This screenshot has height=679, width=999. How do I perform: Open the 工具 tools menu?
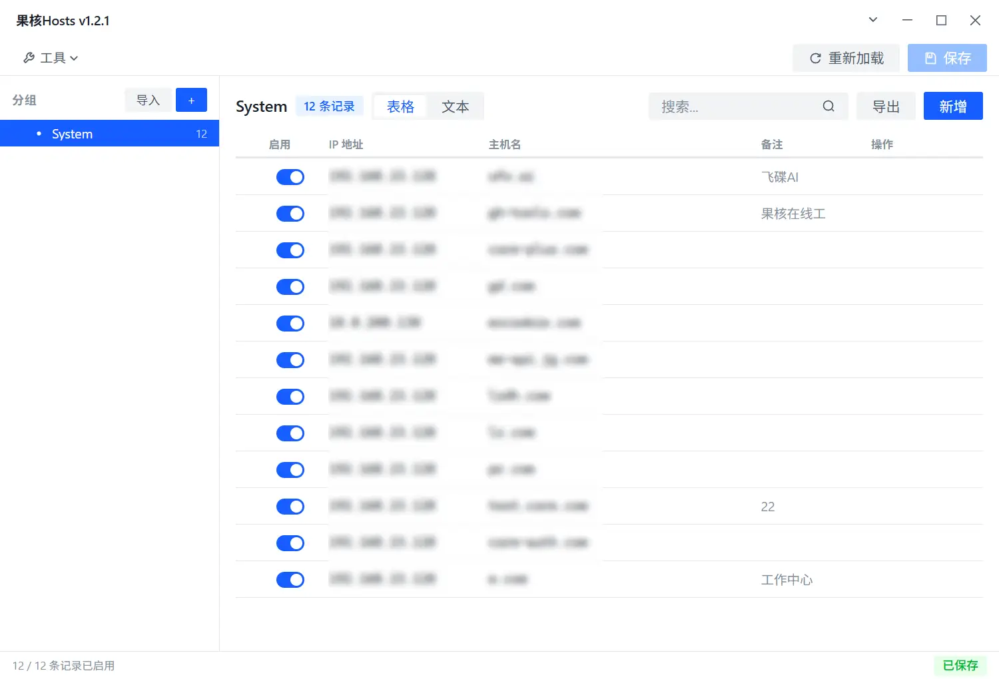click(x=51, y=58)
